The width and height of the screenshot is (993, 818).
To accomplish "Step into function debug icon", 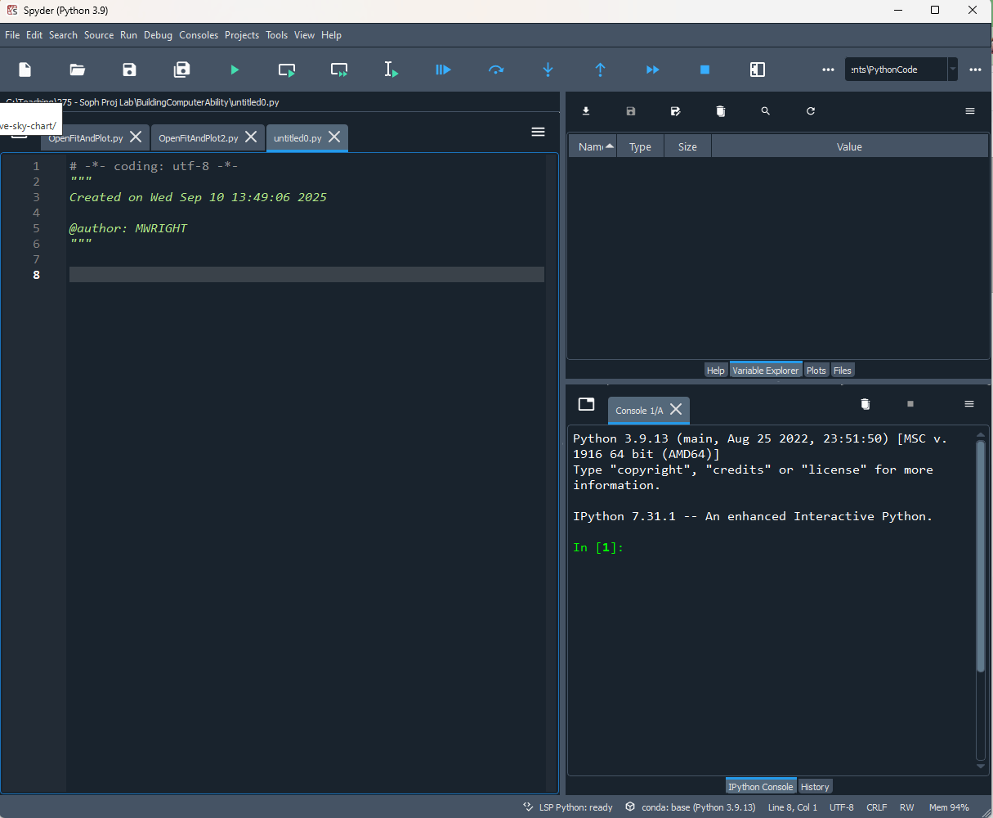I will pyautogui.click(x=548, y=70).
